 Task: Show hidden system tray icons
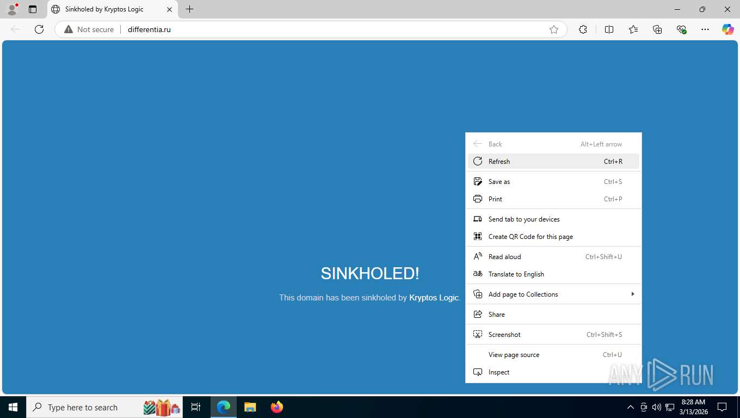click(631, 407)
